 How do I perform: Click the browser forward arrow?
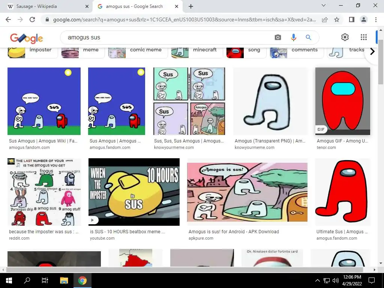coord(20,19)
